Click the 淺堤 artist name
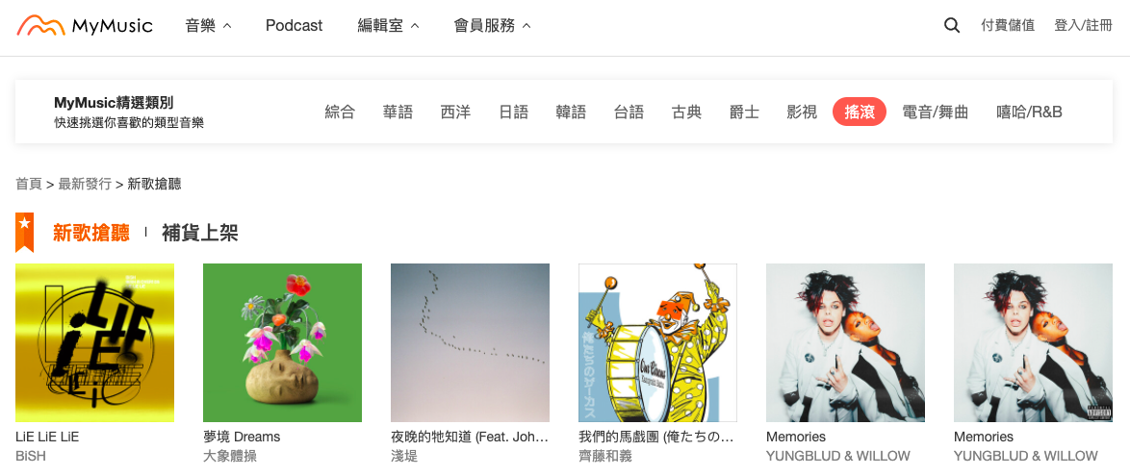1130x476 pixels. [404, 456]
